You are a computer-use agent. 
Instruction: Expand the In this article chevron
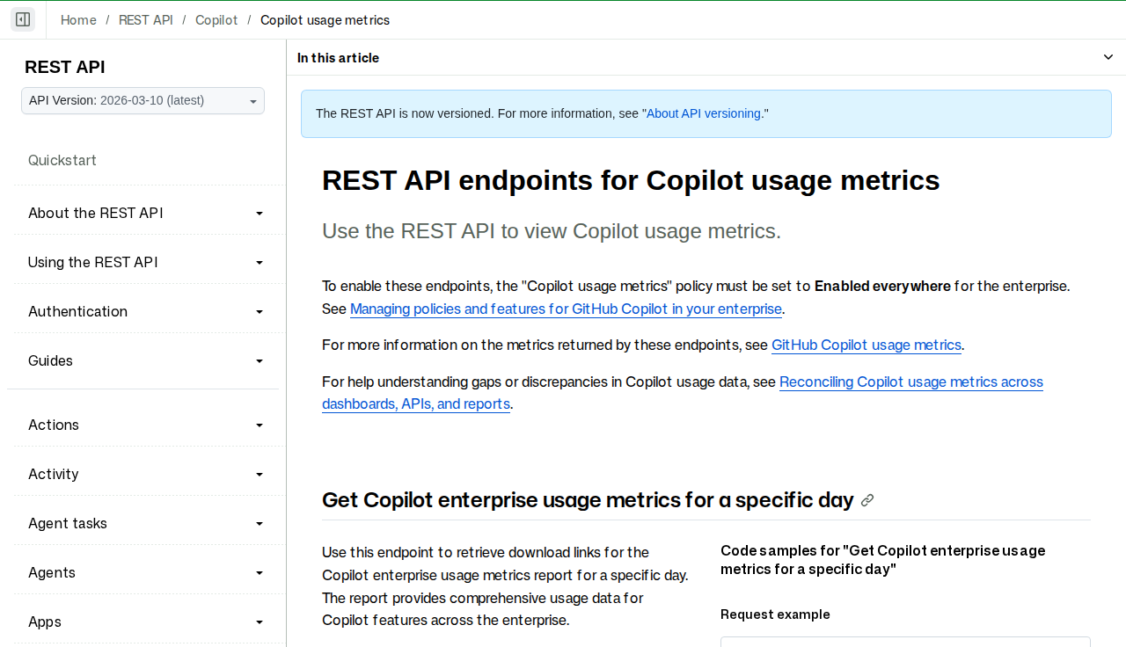(1108, 57)
